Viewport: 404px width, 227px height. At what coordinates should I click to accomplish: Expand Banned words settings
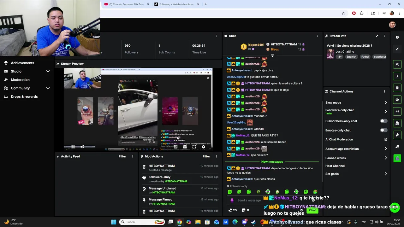pos(356,158)
